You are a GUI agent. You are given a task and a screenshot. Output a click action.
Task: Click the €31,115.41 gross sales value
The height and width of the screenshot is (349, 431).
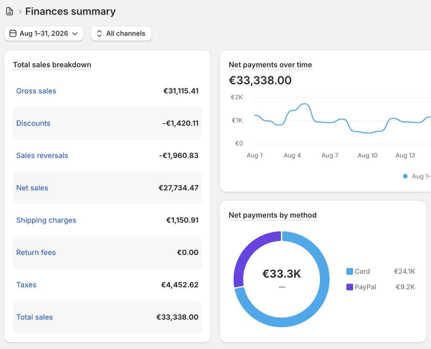181,91
